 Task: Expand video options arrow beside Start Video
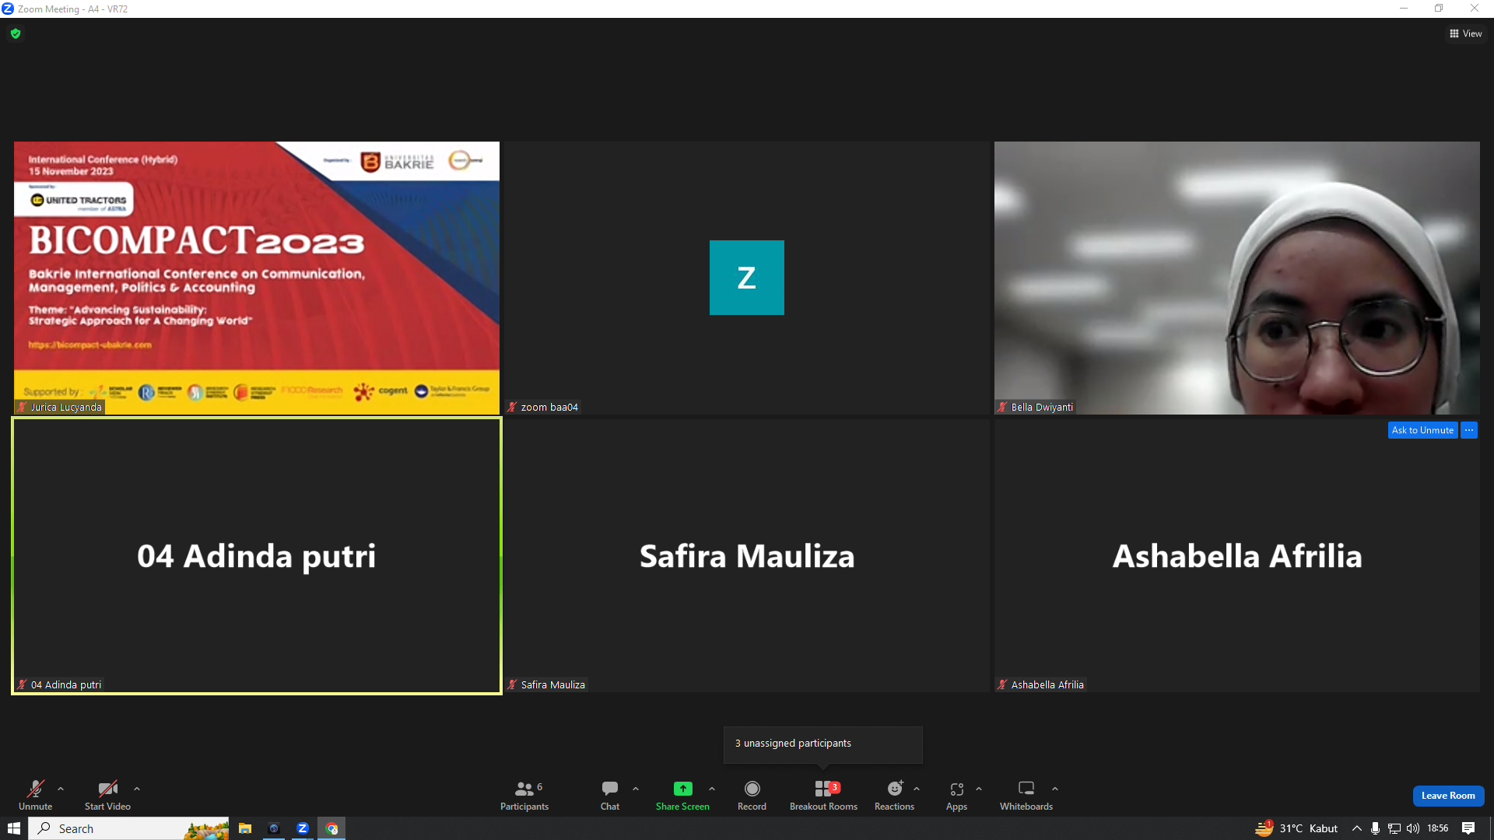(x=137, y=789)
